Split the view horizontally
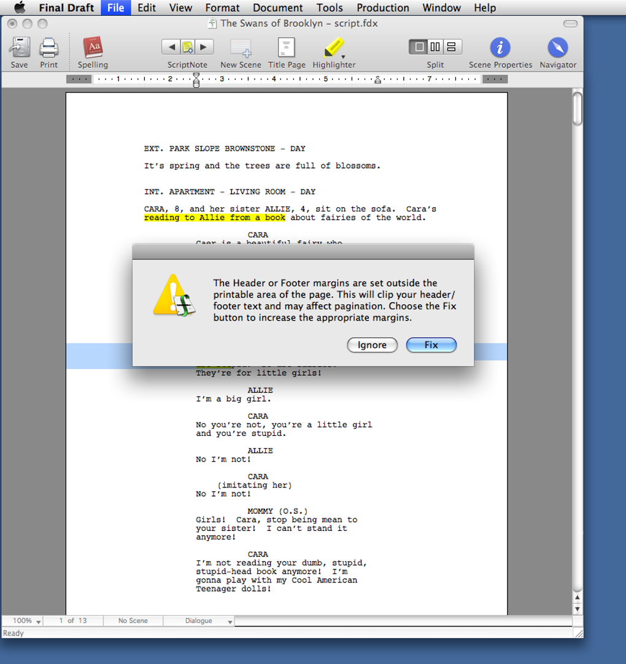This screenshot has width=626, height=664. click(452, 47)
